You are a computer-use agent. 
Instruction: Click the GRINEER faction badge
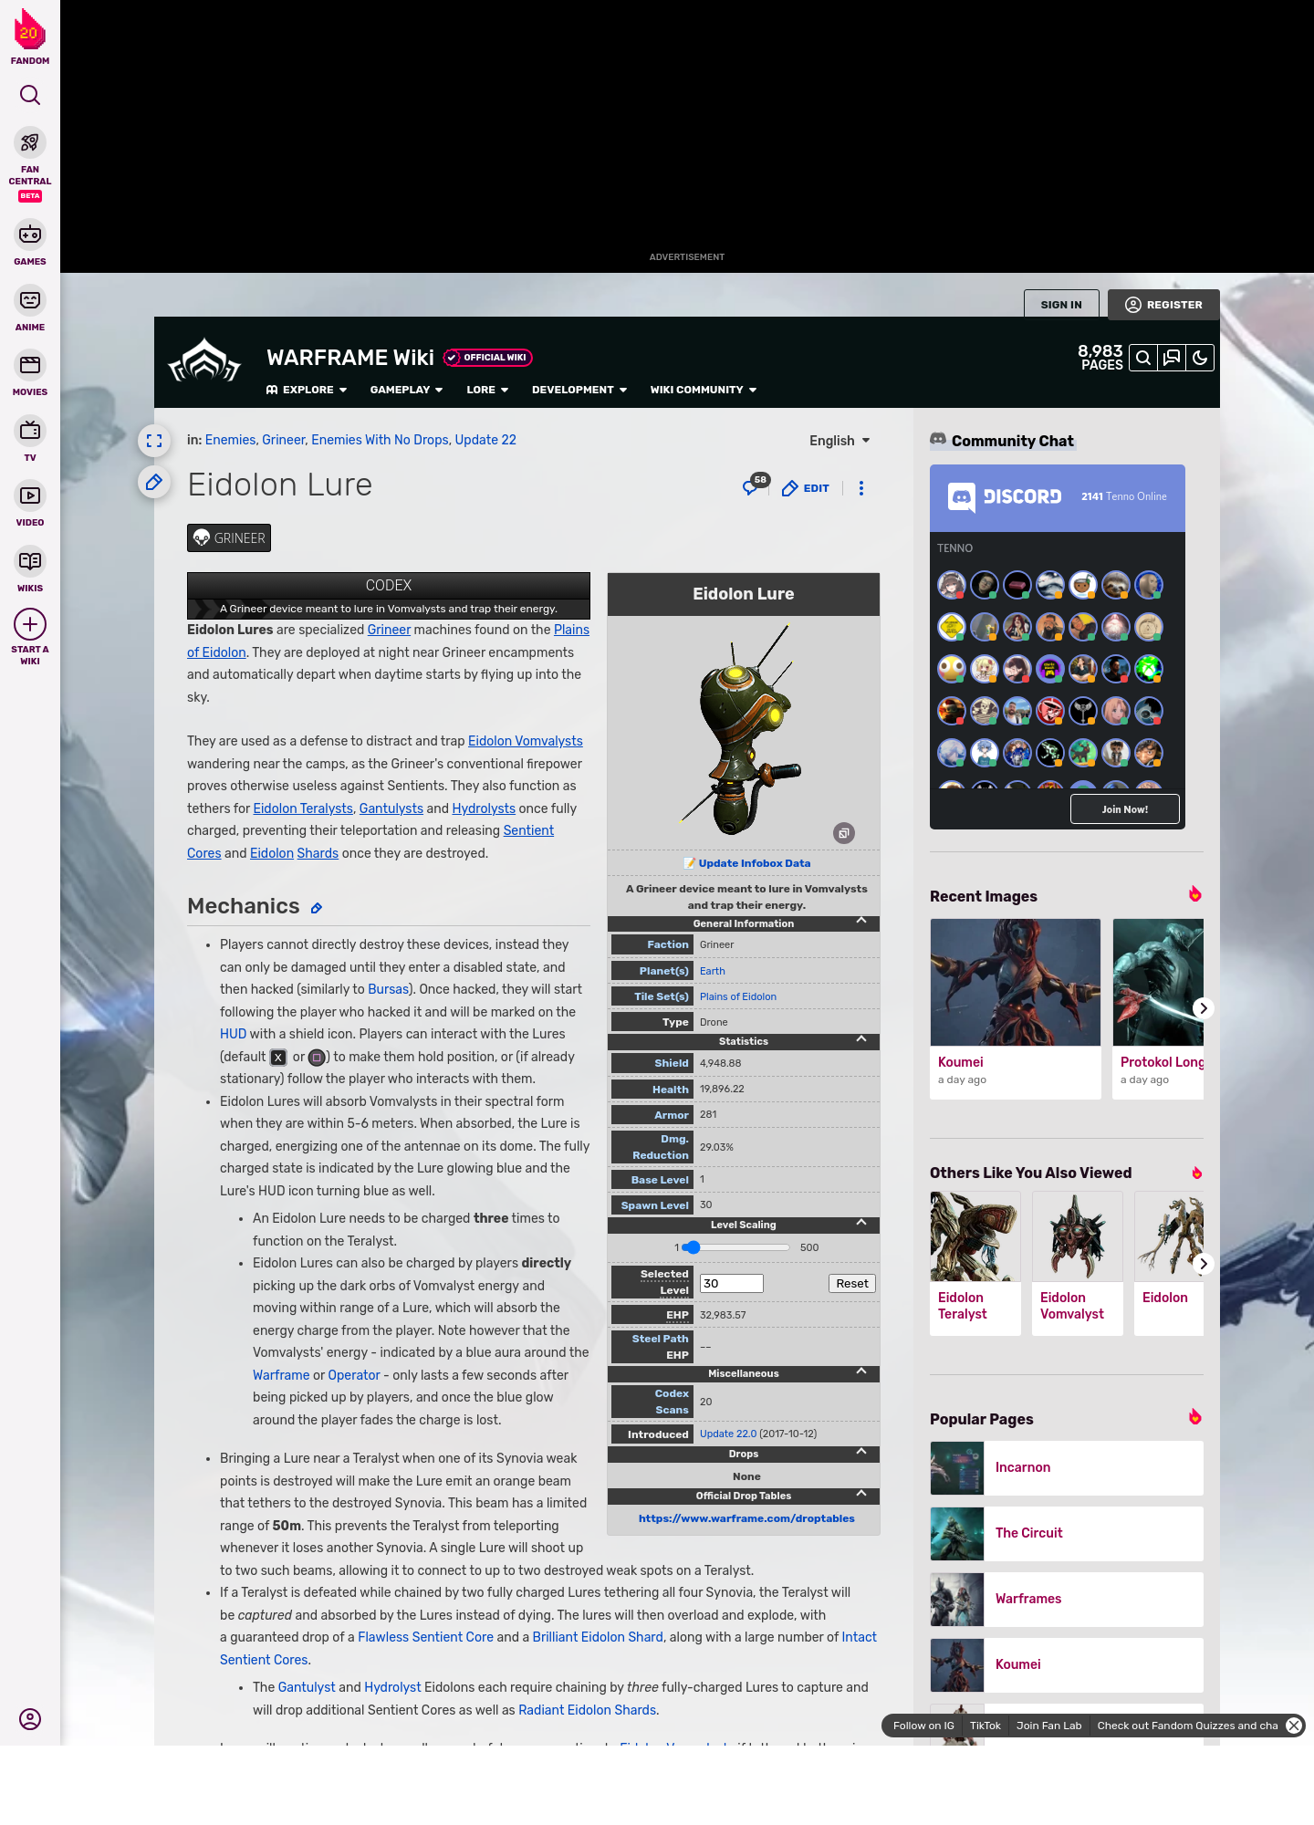tap(229, 538)
